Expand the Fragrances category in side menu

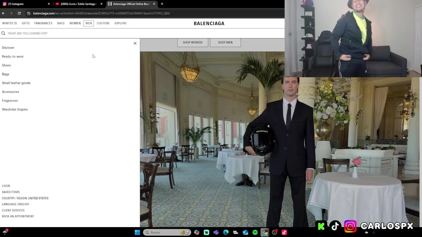(x=10, y=101)
